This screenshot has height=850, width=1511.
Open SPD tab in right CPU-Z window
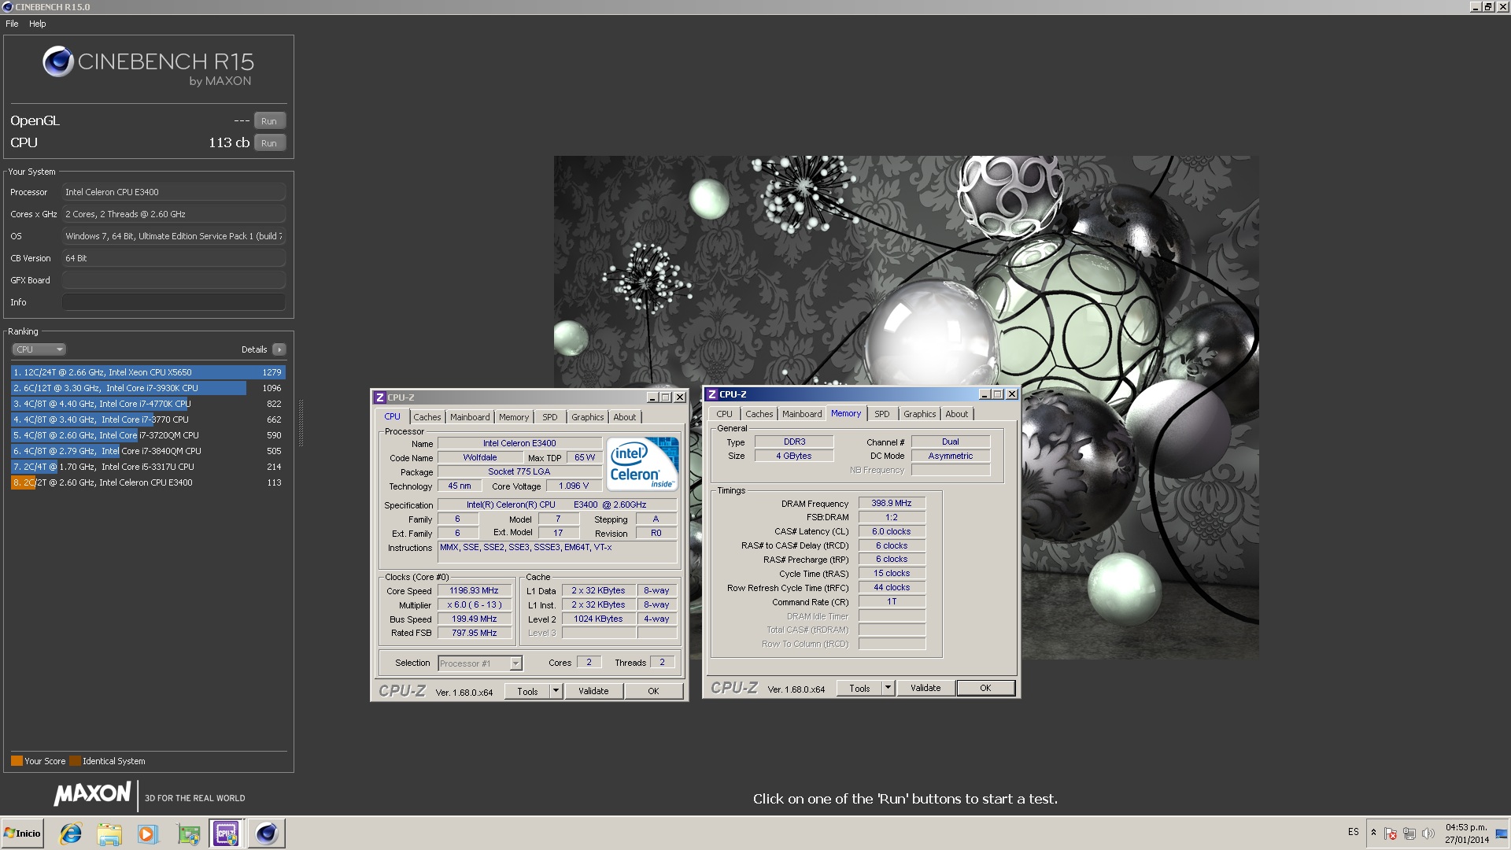882,414
